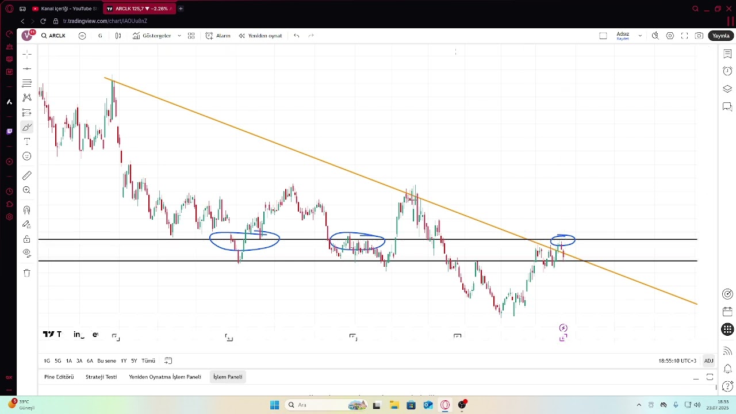The height and width of the screenshot is (414, 736).
Task: Open timezone menu 18:55:10 UTC+3
Action: click(677, 361)
